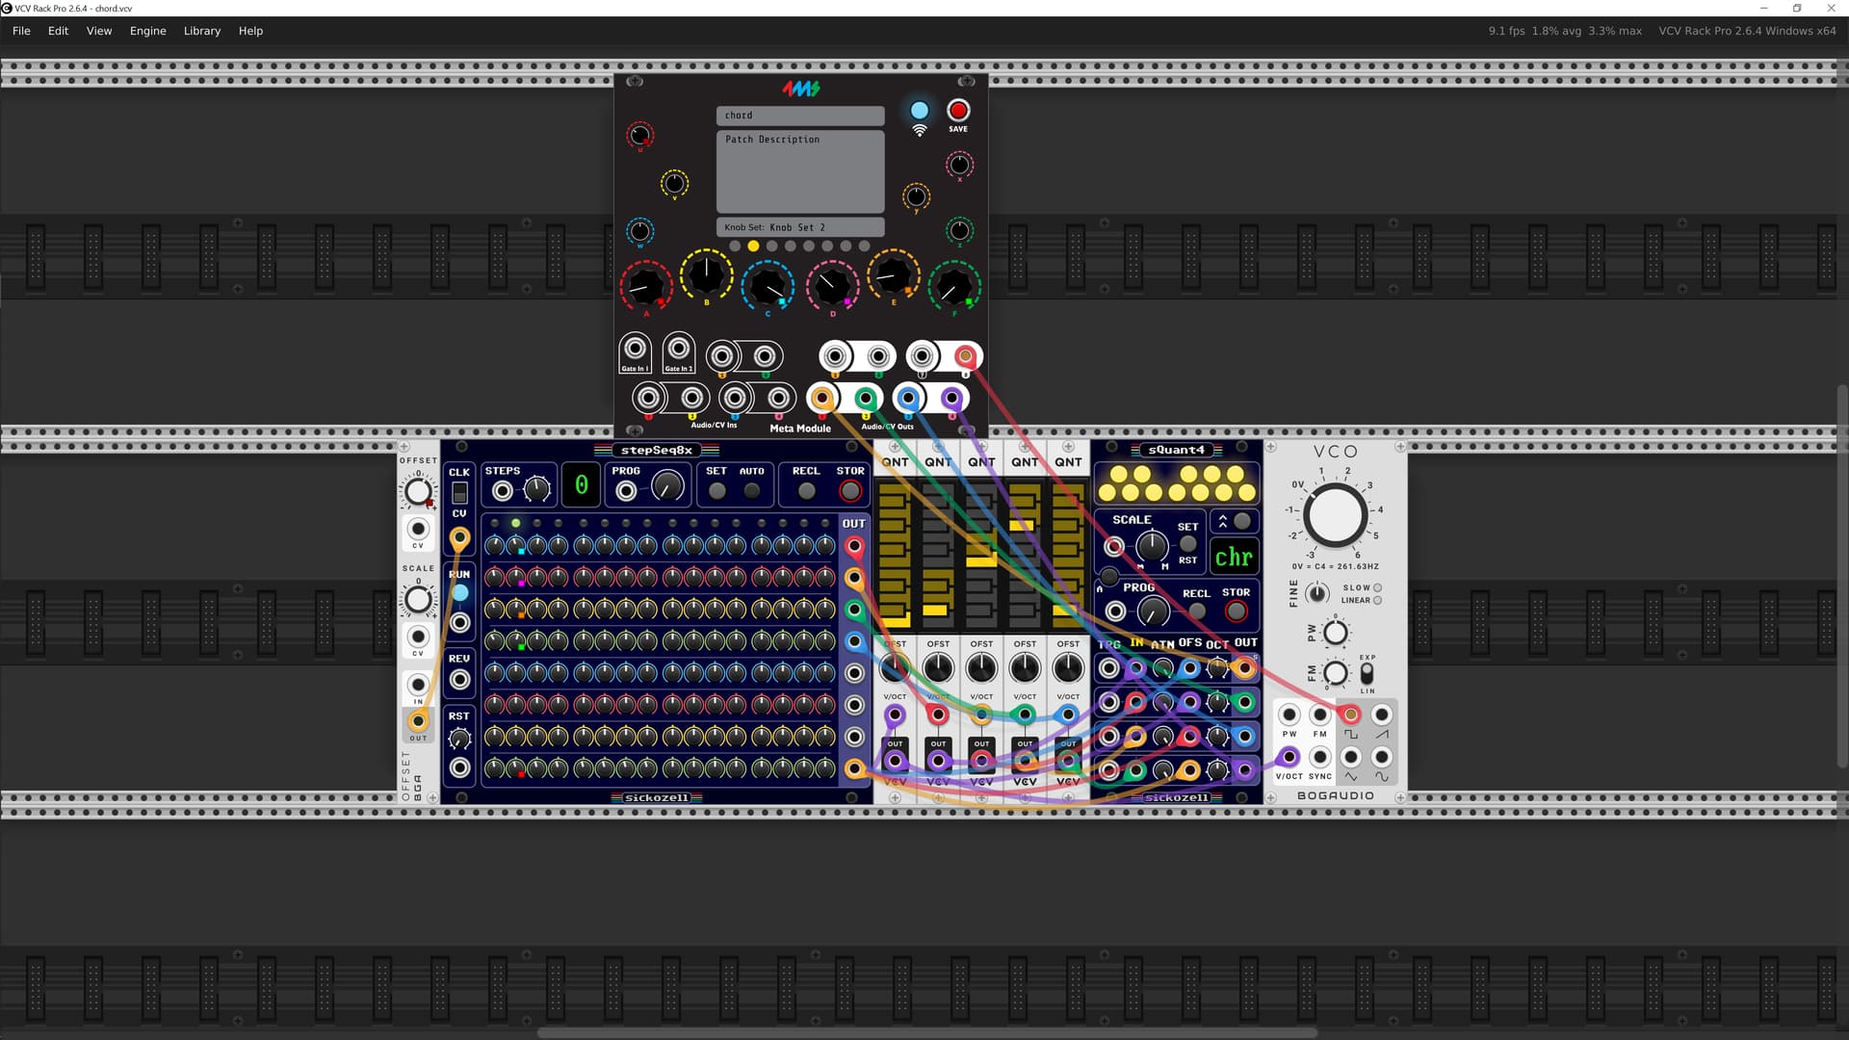Open the Engine menu

pyautogui.click(x=147, y=31)
